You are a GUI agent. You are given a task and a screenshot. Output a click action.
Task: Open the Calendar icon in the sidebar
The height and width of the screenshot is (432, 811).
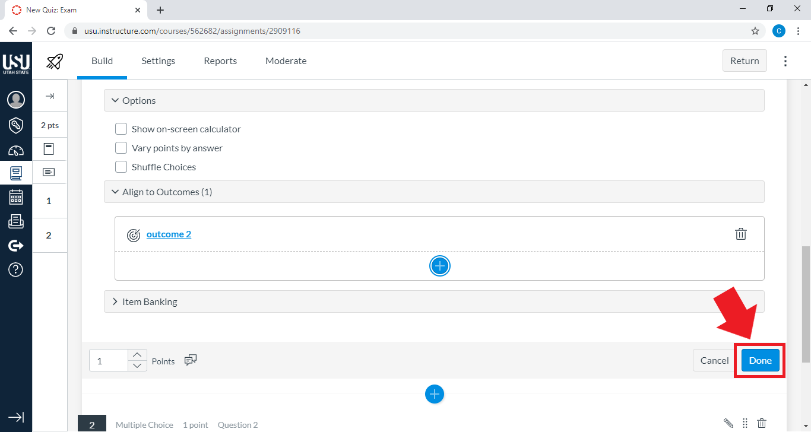click(x=16, y=198)
